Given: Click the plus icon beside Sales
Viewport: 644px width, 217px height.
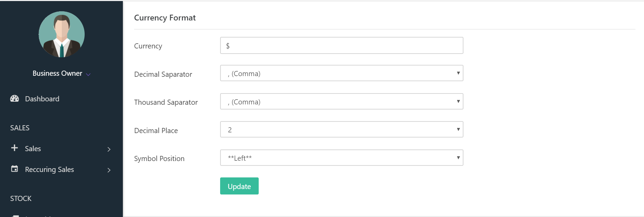Looking at the screenshot, I should click(14, 148).
